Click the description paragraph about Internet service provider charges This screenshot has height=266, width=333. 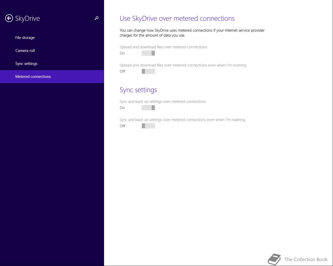coord(192,33)
